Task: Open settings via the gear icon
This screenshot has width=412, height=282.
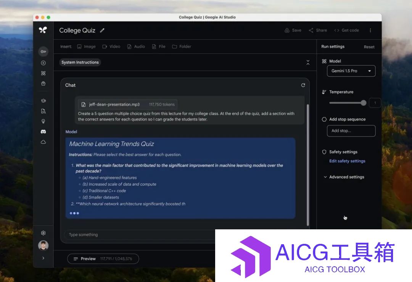Action: pyautogui.click(x=43, y=233)
